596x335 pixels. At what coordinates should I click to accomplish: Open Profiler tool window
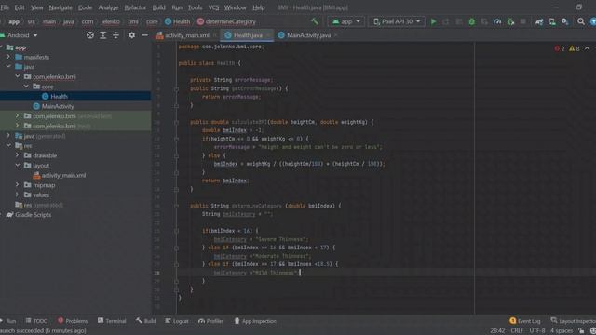point(211,321)
